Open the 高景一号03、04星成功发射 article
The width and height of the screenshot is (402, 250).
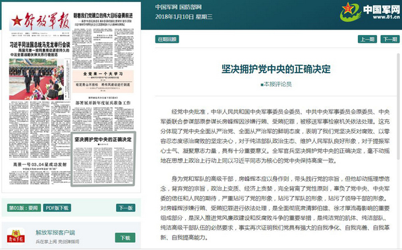click(x=40, y=164)
